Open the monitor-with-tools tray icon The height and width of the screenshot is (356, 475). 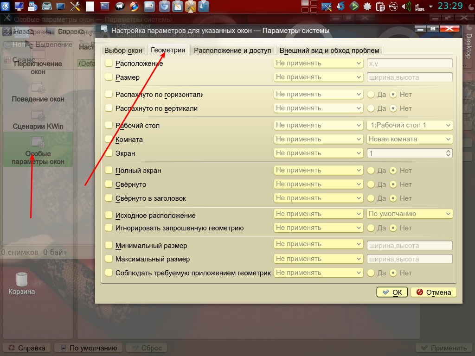[x=327, y=6]
